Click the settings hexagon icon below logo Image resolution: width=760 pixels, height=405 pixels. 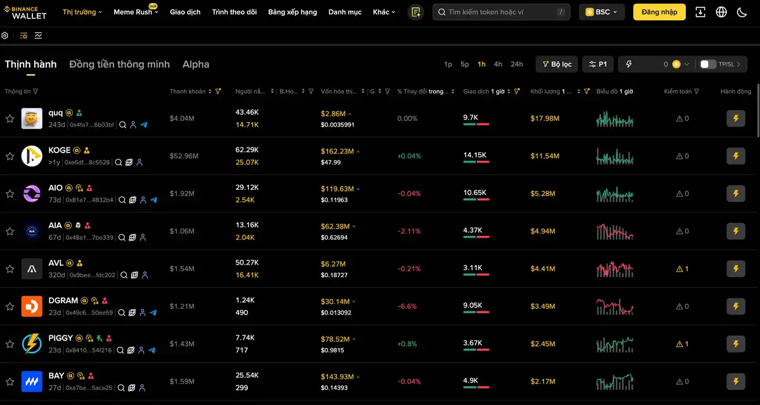point(5,35)
